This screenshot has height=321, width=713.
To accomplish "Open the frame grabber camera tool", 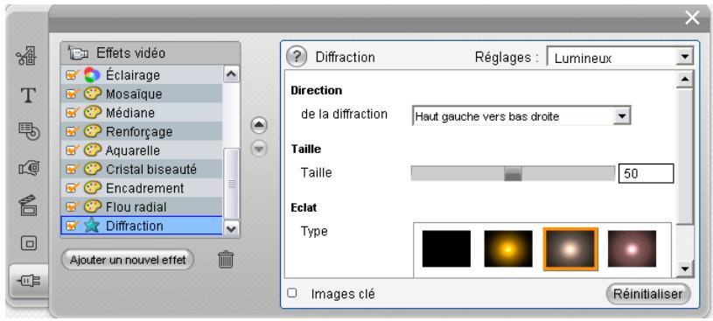I will click(29, 168).
